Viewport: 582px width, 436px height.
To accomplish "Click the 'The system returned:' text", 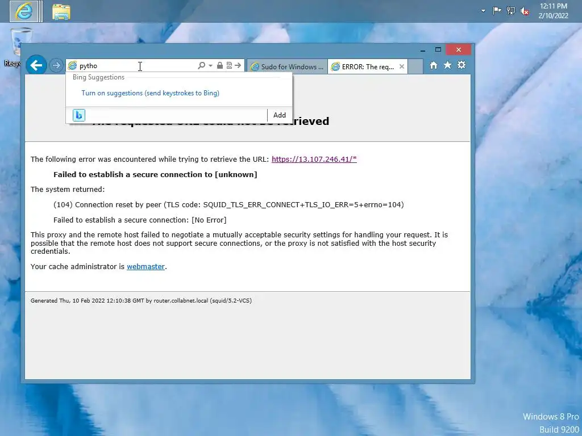I will coord(68,190).
